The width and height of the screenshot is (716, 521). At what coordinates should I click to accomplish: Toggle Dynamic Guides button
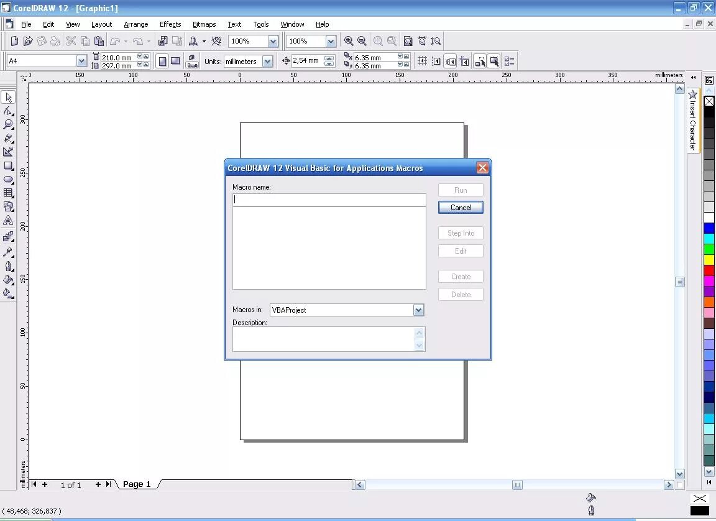pyautogui.click(x=464, y=61)
